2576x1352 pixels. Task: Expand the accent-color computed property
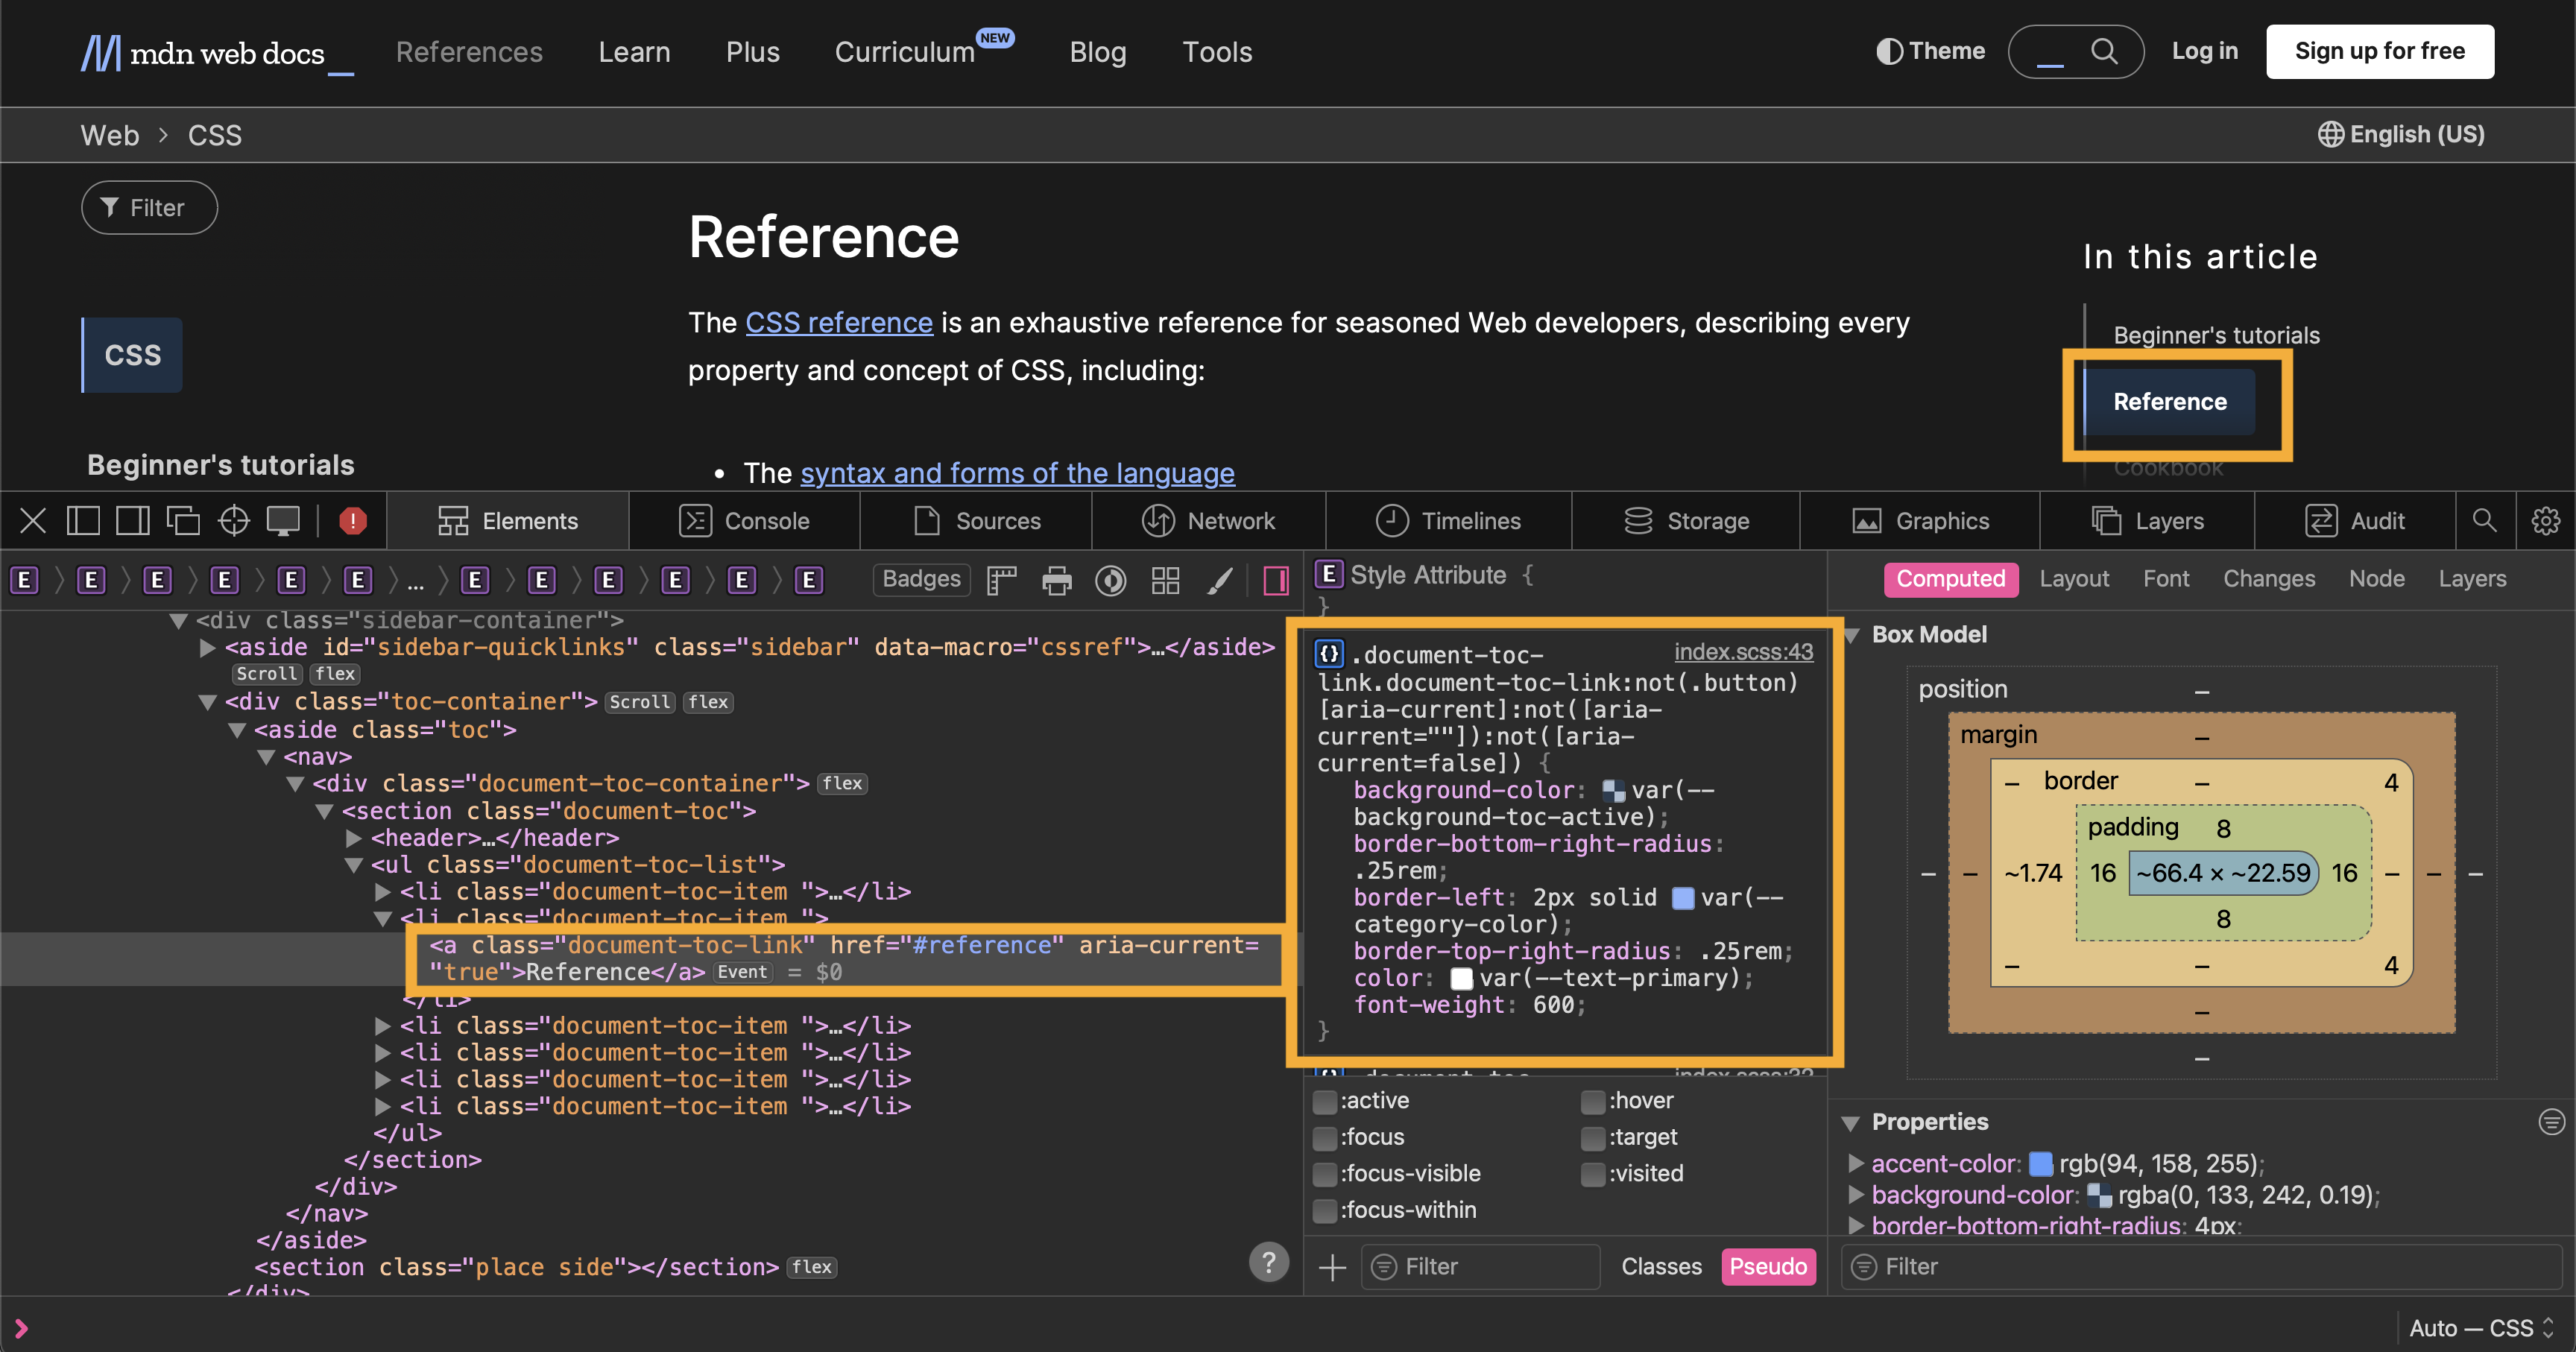(x=1856, y=1163)
